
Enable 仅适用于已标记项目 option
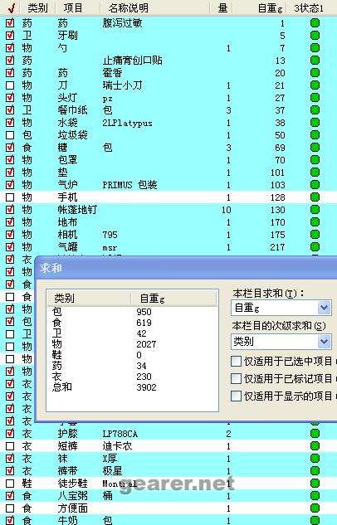pyautogui.click(x=237, y=378)
